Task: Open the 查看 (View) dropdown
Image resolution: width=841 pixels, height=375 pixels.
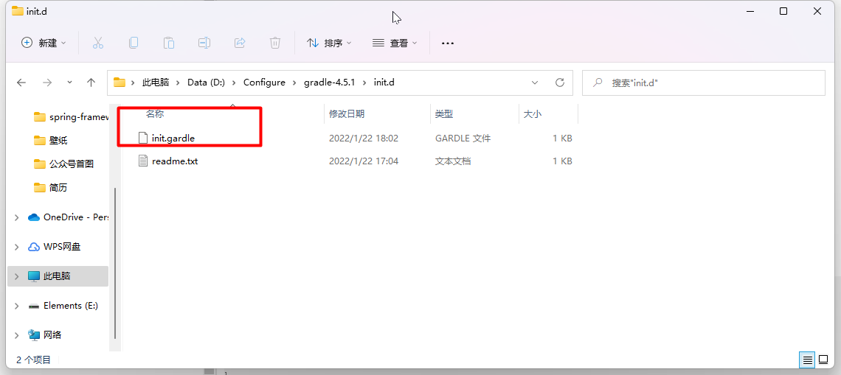Action: pyautogui.click(x=394, y=43)
